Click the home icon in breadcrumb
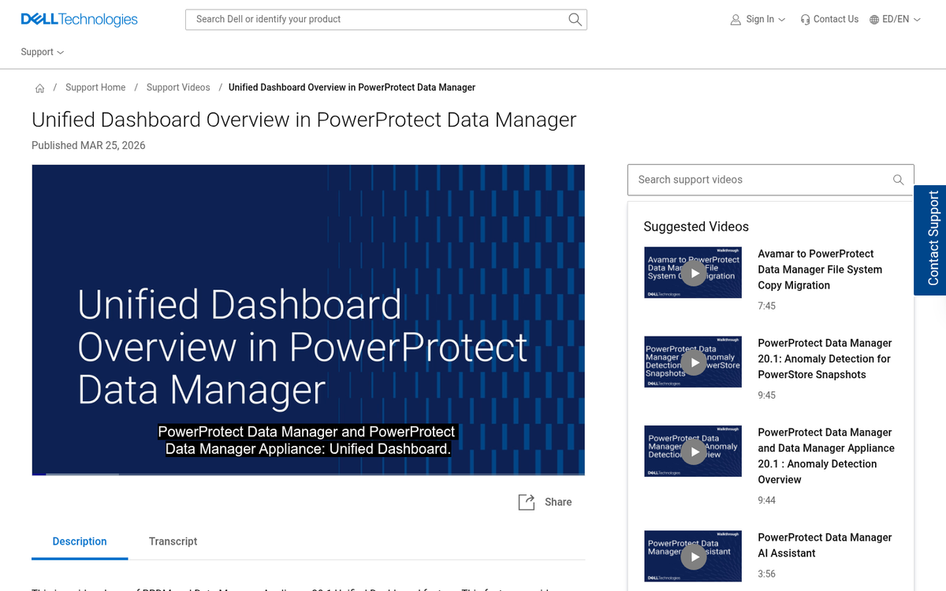Viewport: 946px width, 591px height. [x=39, y=88]
